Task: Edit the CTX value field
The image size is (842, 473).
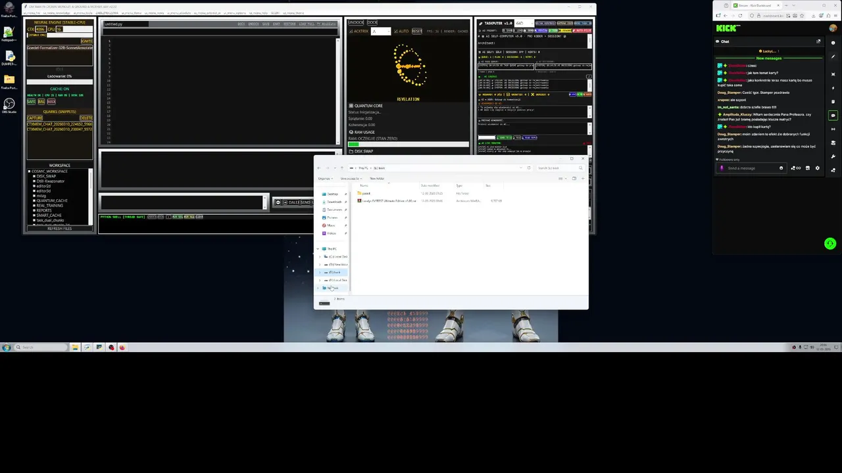Action: [x=41, y=29]
